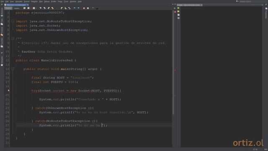Go to previous bookmark icon

point(62,8)
